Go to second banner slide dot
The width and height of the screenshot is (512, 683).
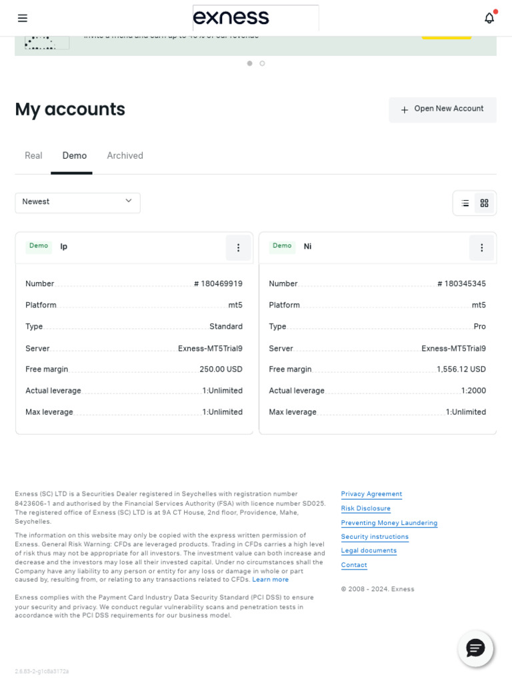[262, 63]
